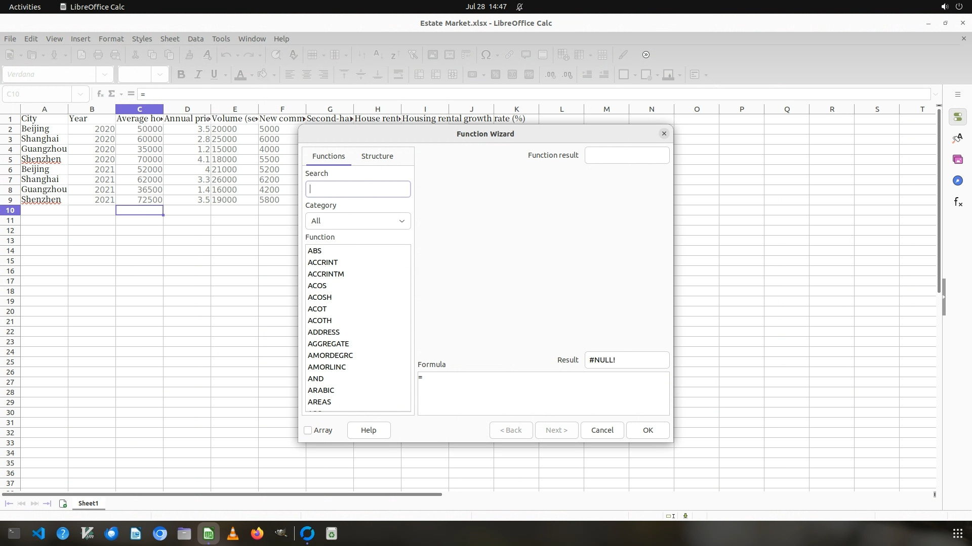Switch to the Structure tab
The width and height of the screenshot is (972, 546).
377,156
